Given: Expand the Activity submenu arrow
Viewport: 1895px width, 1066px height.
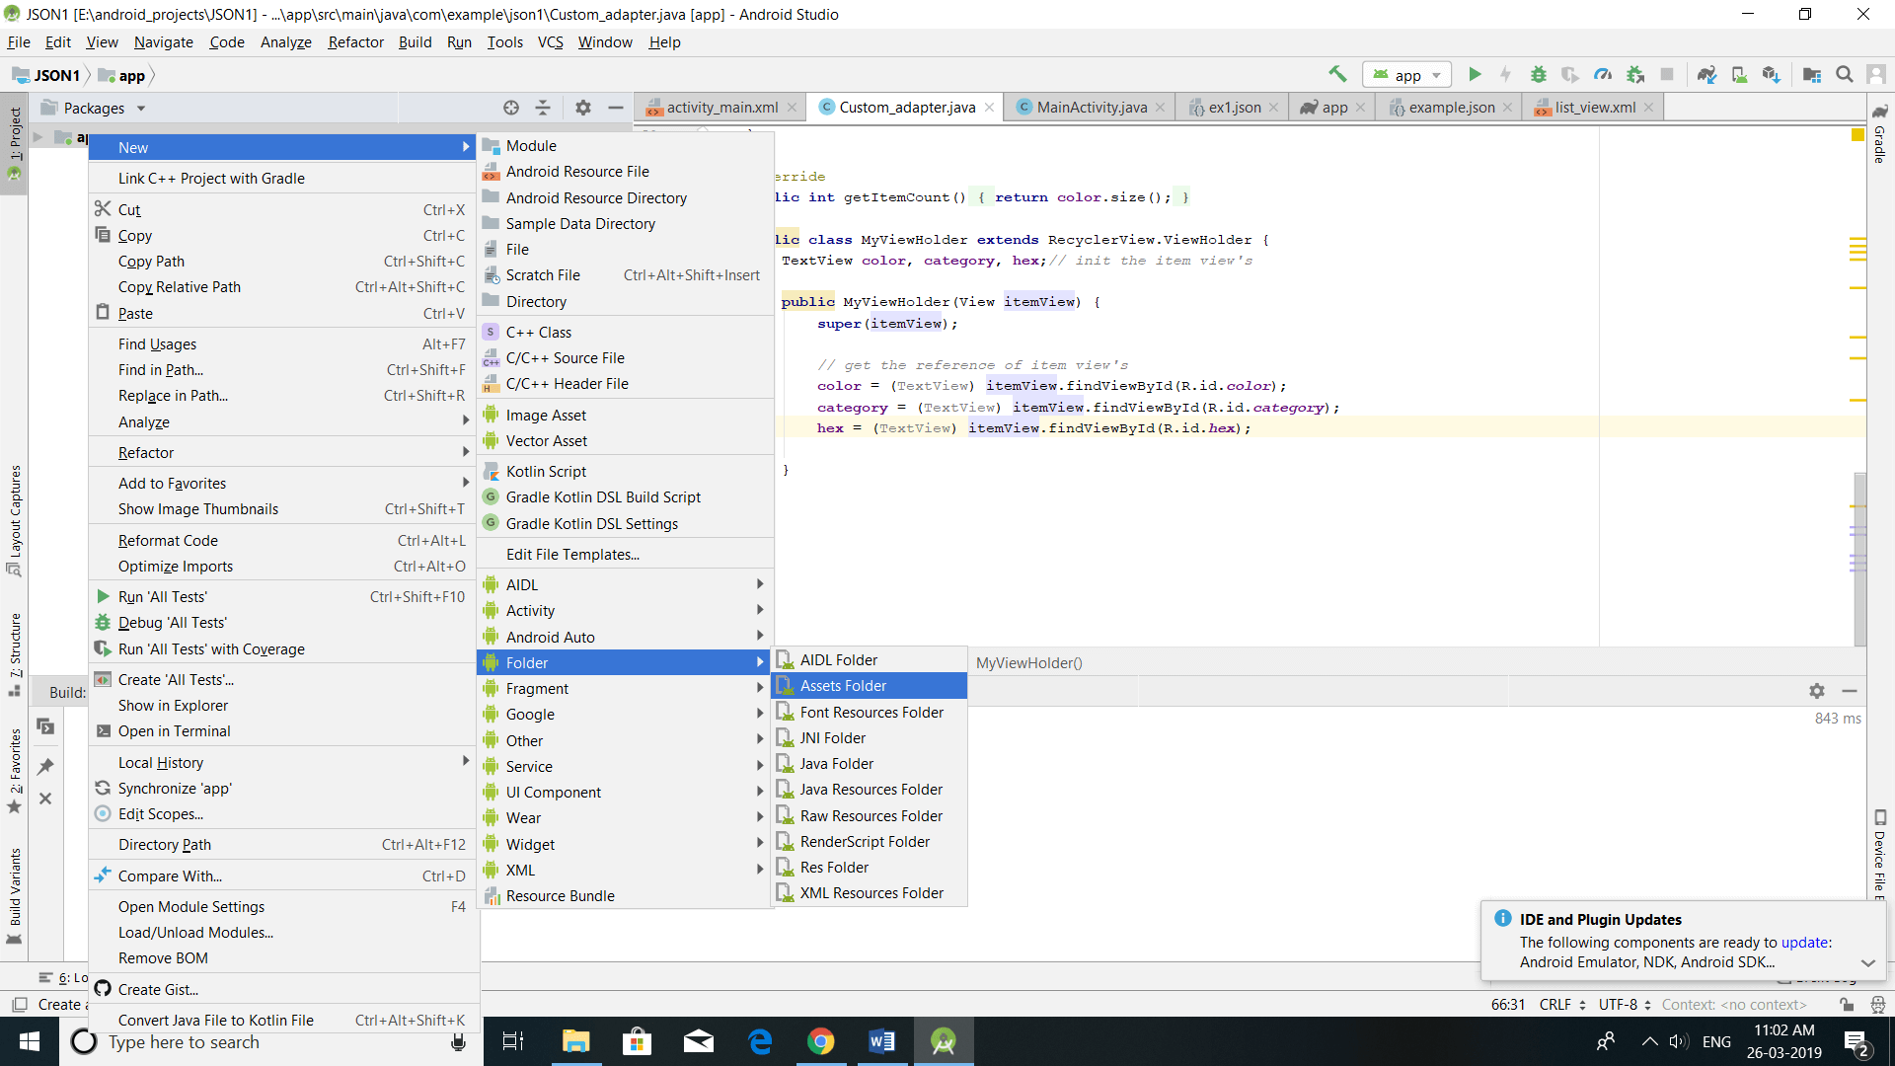Looking at the screenshot, I should point(760,610).
